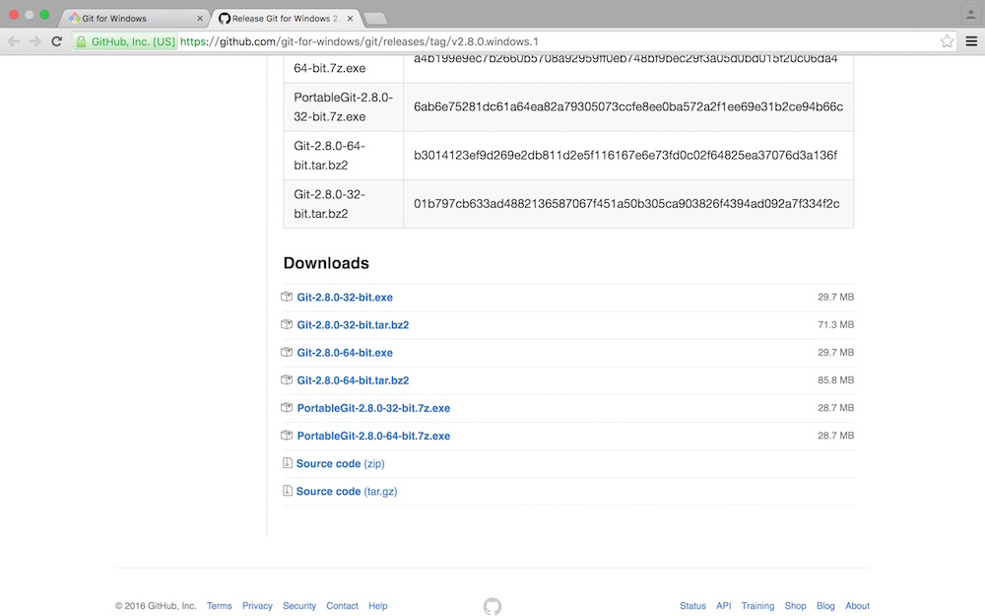Download PortableGit-2.8.0-64-bit.7z.exe

coord(373,436)
